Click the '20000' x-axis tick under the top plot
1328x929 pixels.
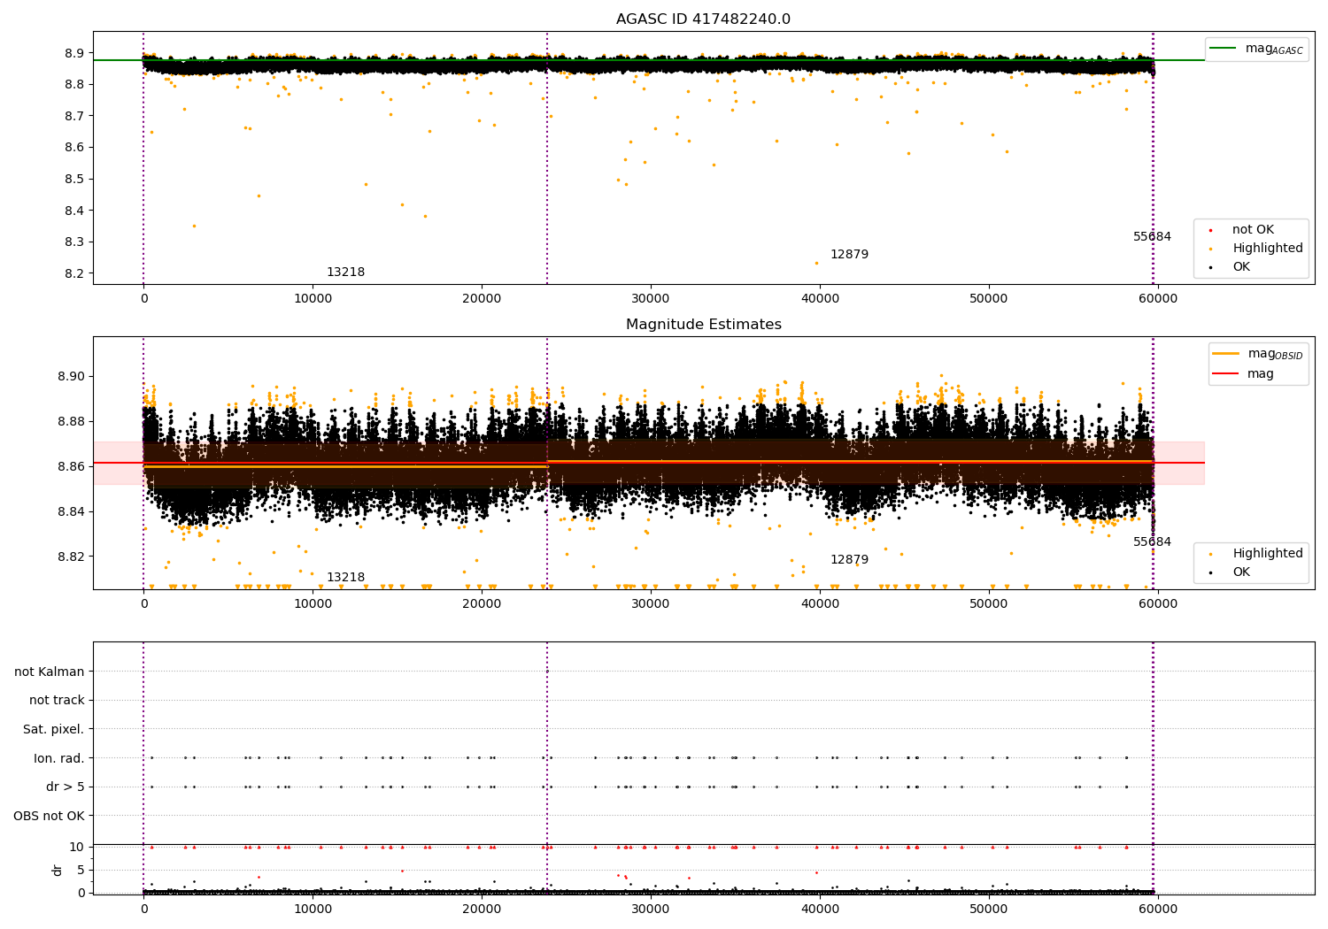482,299
